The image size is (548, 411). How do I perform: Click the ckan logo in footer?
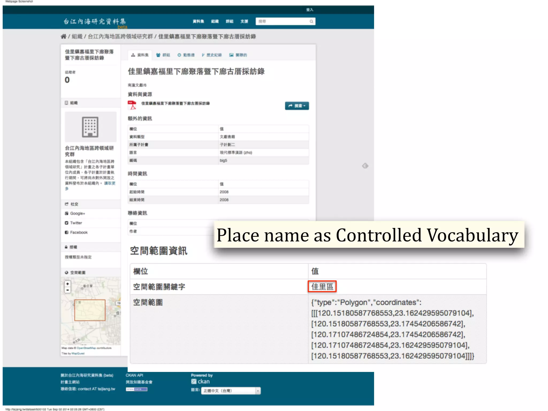tap(200, 382)
